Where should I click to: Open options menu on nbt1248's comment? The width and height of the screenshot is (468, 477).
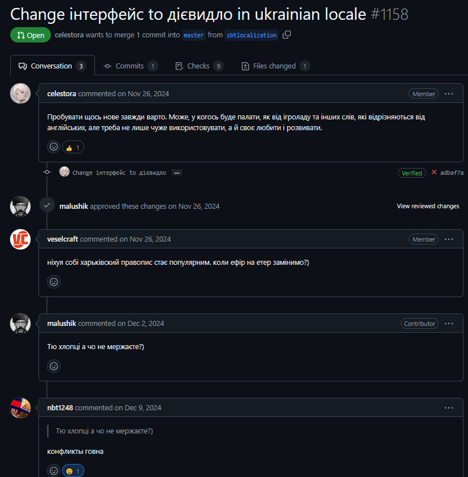(x=449, y=408)
